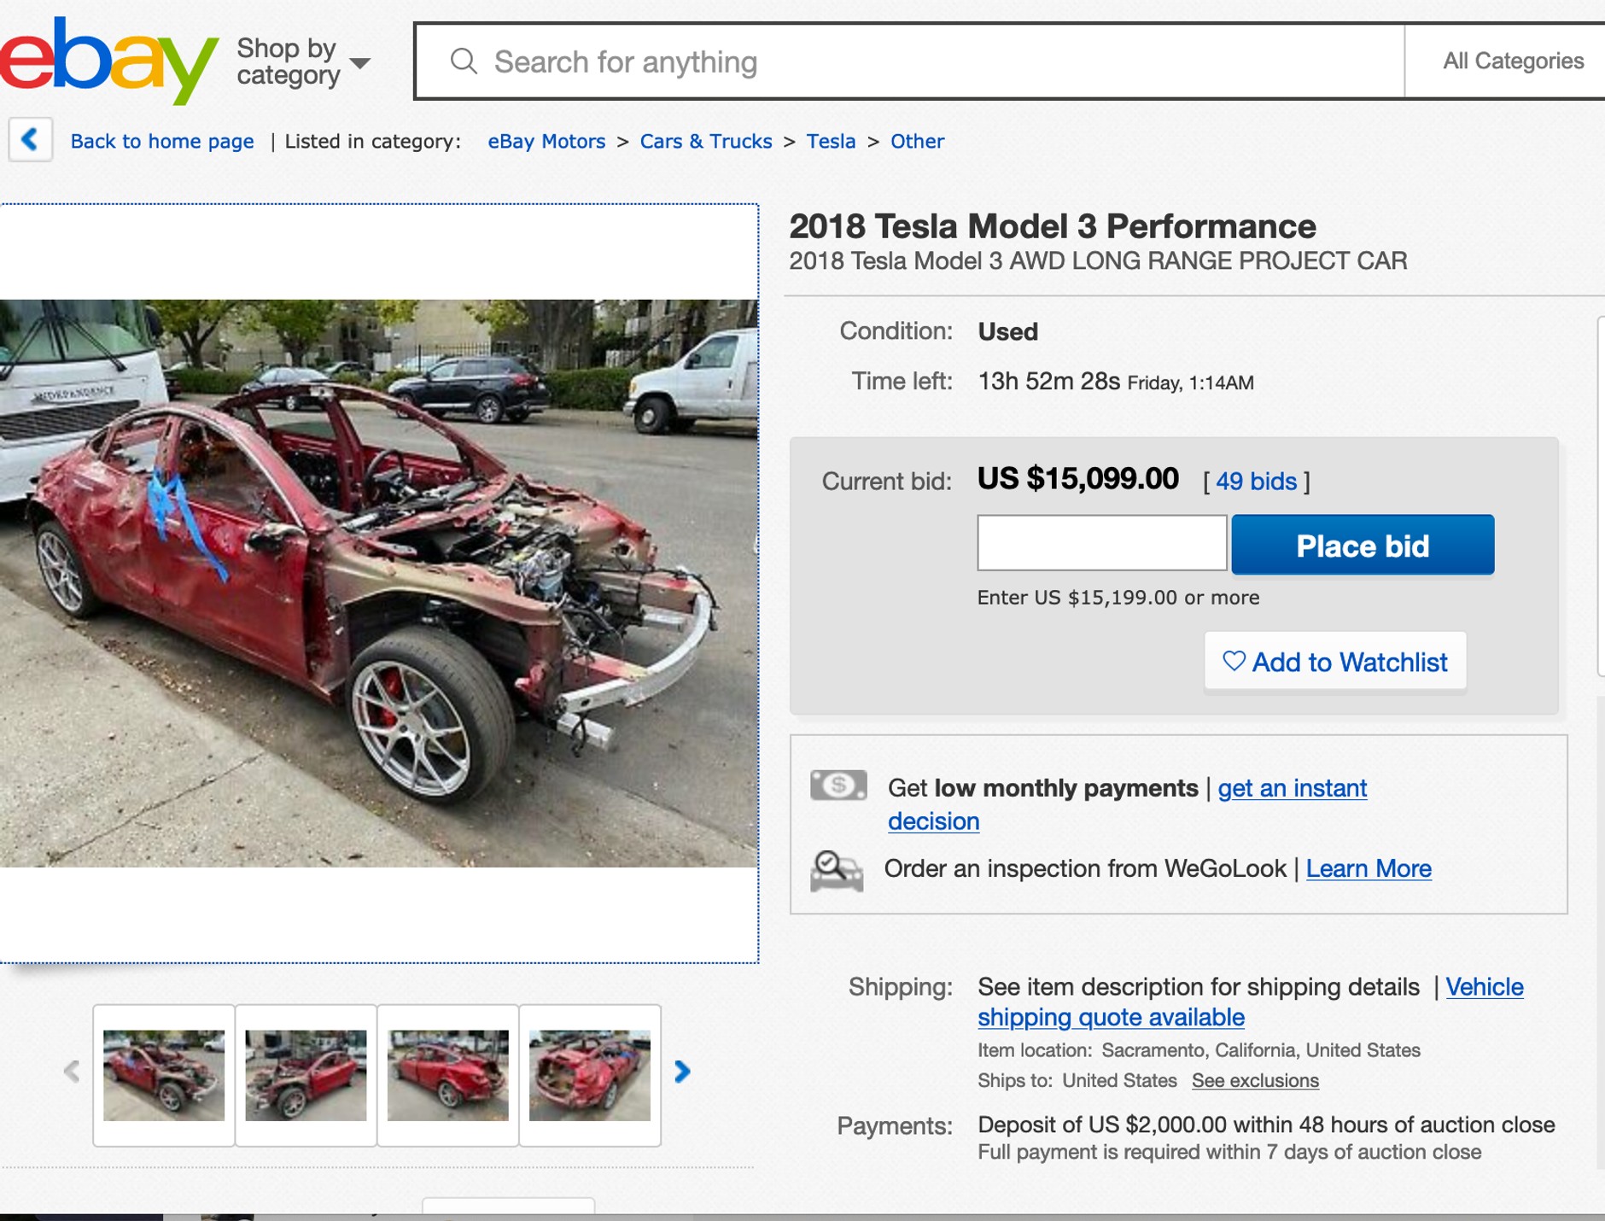1605x1221 pixels.
Task: Click the WeGoLook inspection magnifier icon
Action: click(x=838, y=868)
